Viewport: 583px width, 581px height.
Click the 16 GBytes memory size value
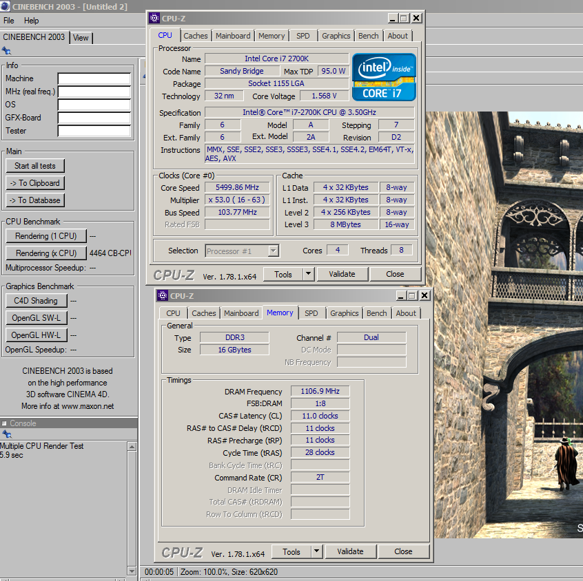[234, 350]
